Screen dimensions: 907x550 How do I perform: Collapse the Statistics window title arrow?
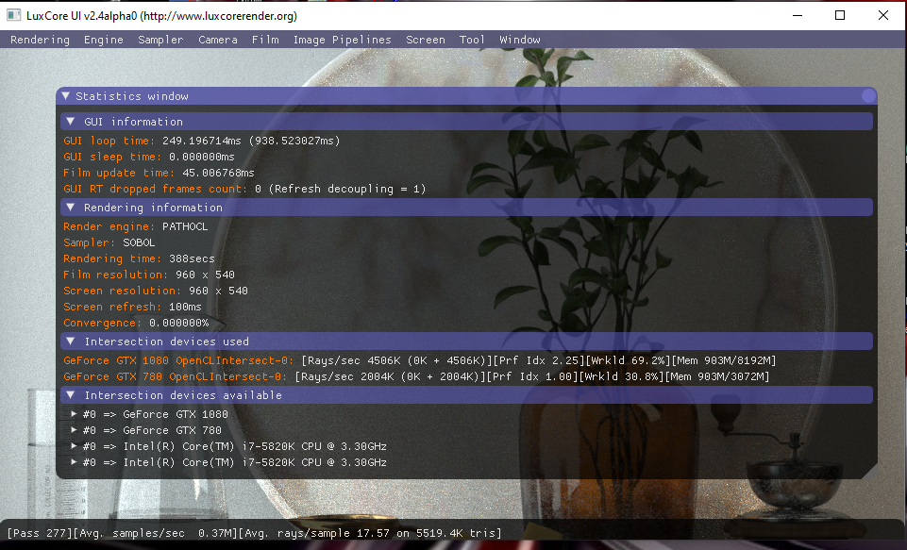coord(65,95)
